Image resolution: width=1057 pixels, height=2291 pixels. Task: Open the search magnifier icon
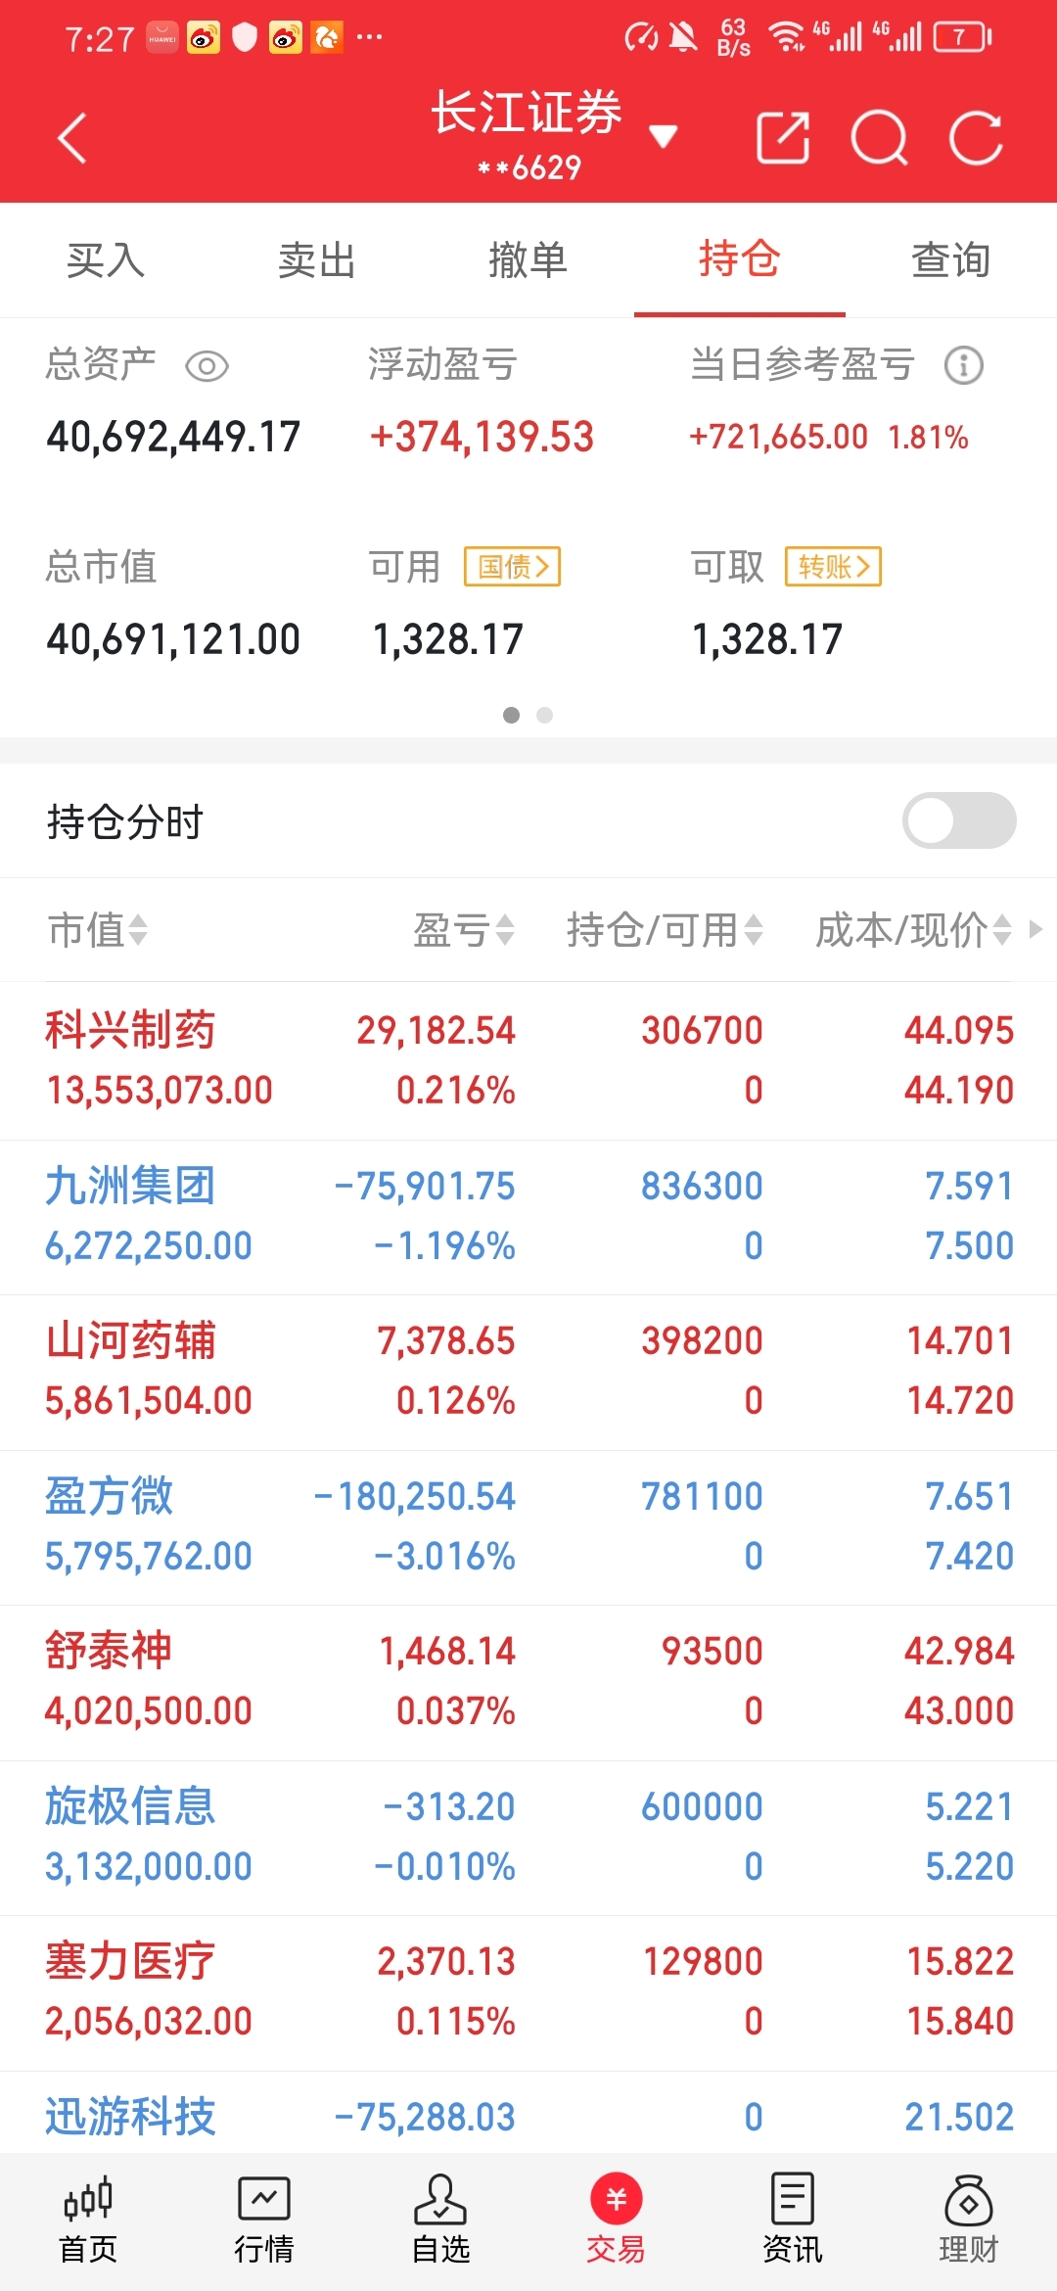tap(879, 138)
